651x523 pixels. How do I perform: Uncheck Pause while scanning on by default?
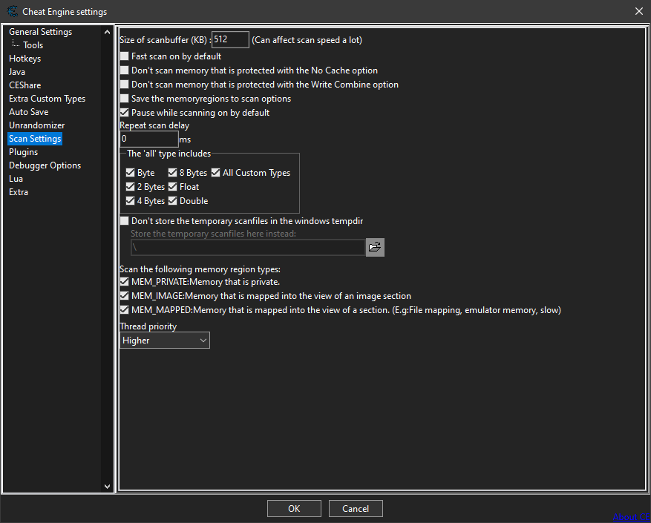point(125,113)
